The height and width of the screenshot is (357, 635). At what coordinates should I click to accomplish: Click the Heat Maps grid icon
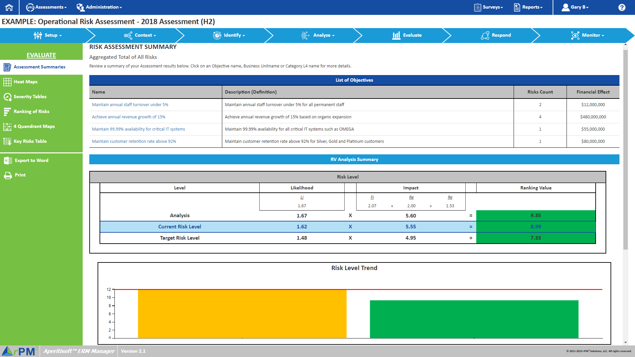click(x=7, y=82)
